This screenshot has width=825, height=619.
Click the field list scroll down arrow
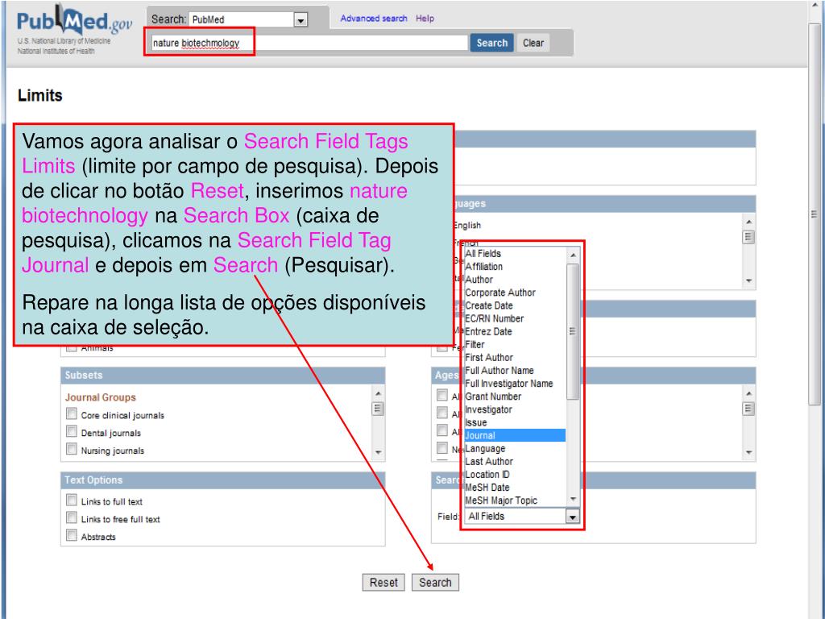(x=573, y=499)
